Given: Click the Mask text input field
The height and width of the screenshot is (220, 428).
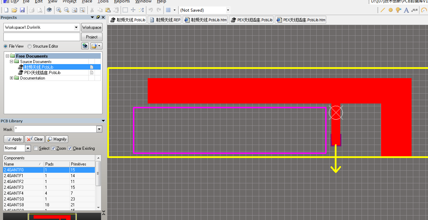Looking at the screenshot, I should tap(55, 129).
